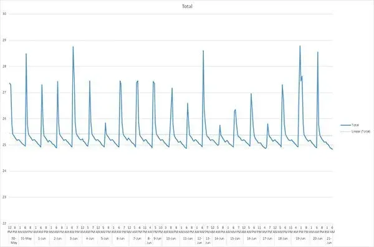Click the 17-Jun date label
The height and width of the screenshot is (247, 374).
pos(267,238)
